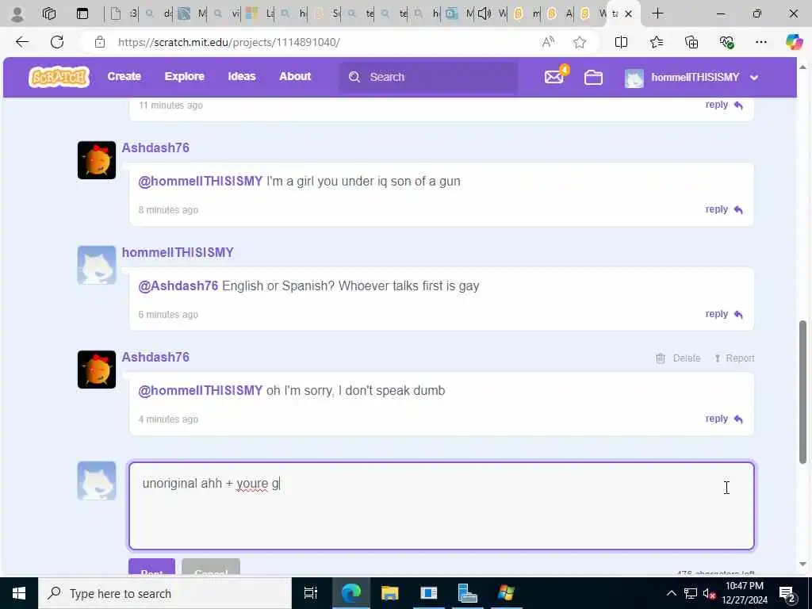Reply to the comment from 8 minutes ago
Image resolution: width=812 pixels, height=609 pixels.
[x=724, y=209]
